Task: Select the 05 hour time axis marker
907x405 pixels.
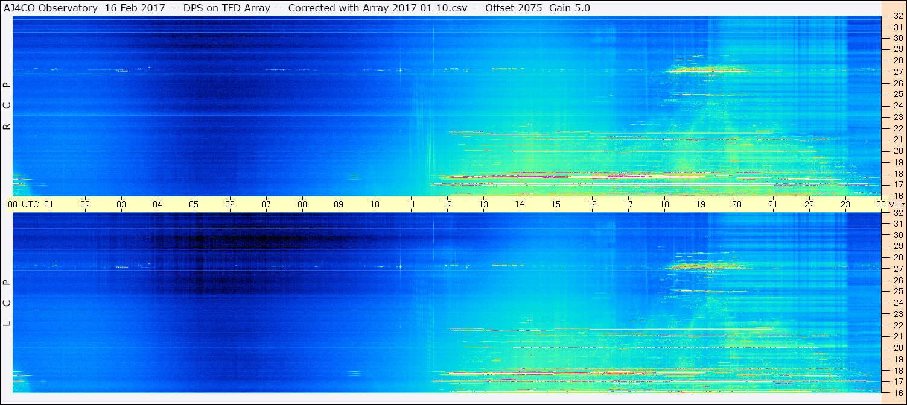Action: [194, 204]
